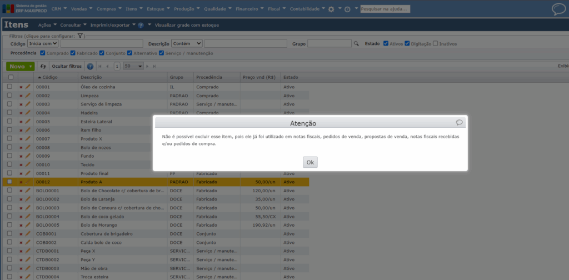Edit item BOLO0002 Bolo de Laranja
Image resolution: width=569 pixels, height=280 pixels.
tap(28, 199)
